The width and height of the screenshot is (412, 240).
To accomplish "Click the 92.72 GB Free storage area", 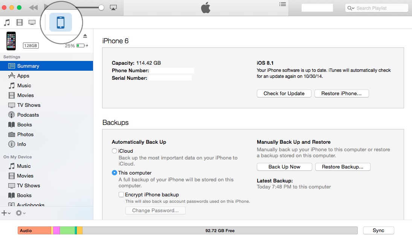I will (x=220, y=231).
